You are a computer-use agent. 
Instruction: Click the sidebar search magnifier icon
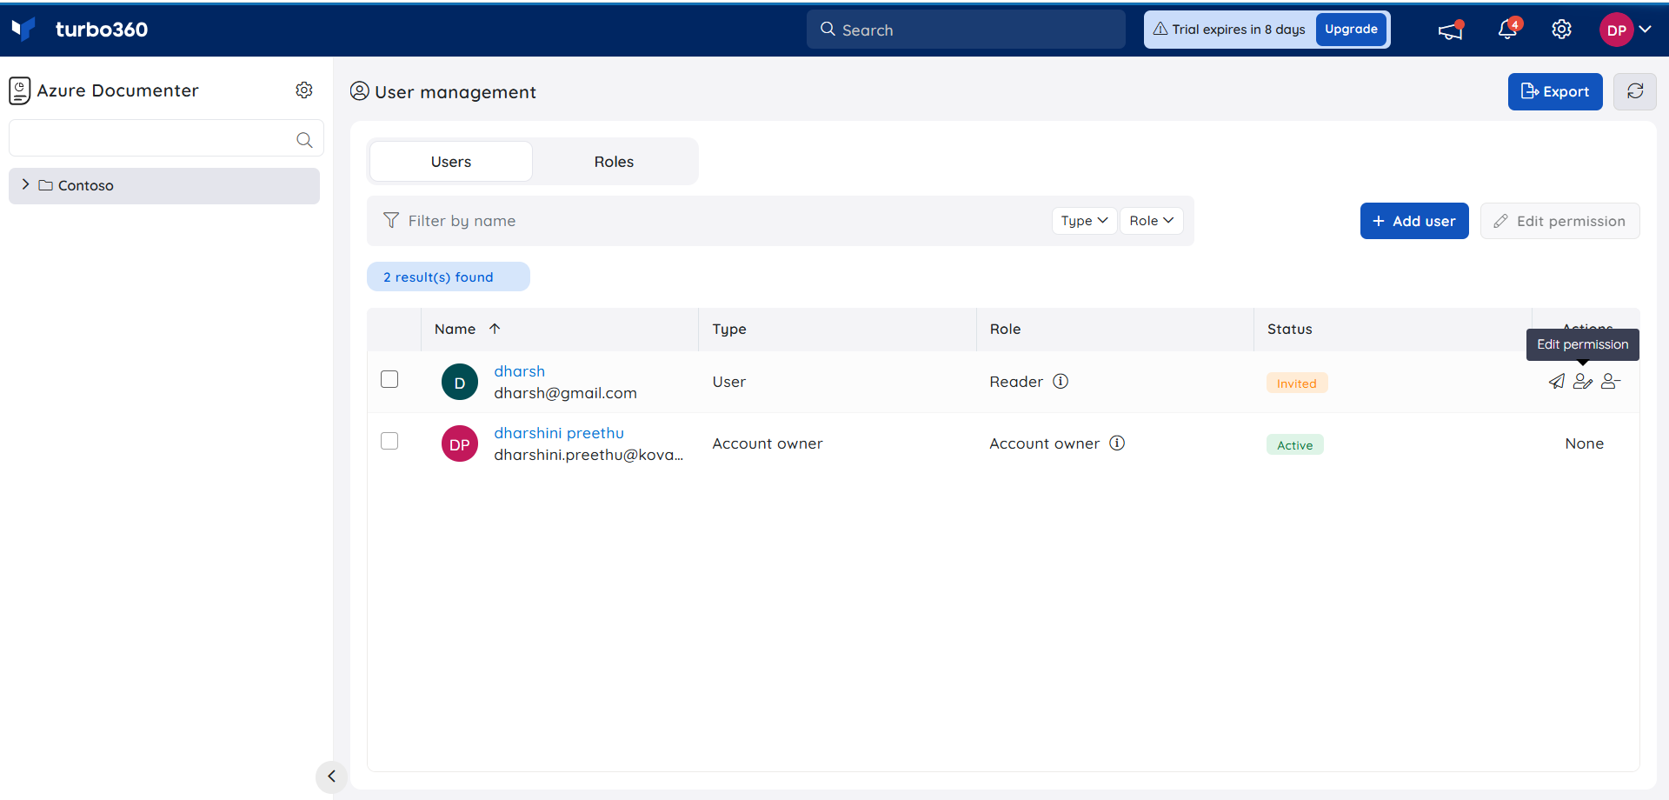[304, 139]
